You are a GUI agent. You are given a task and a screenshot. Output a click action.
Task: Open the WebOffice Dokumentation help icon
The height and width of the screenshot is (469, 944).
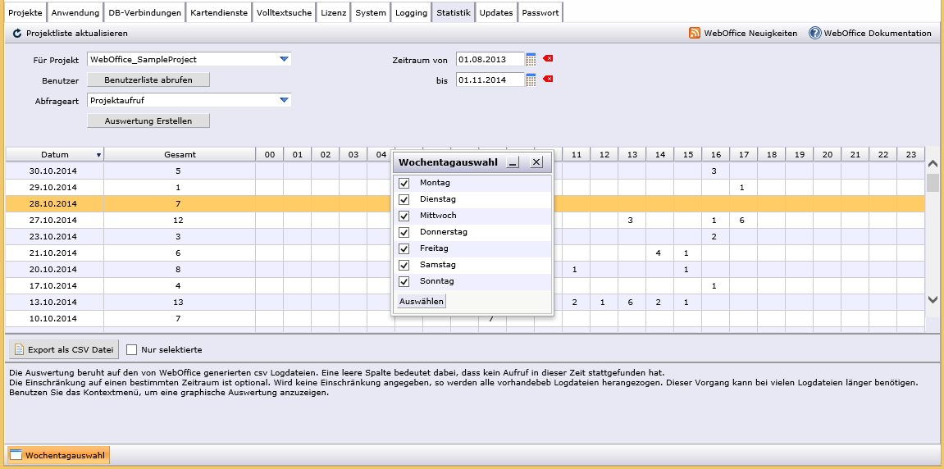pos(814,34)
